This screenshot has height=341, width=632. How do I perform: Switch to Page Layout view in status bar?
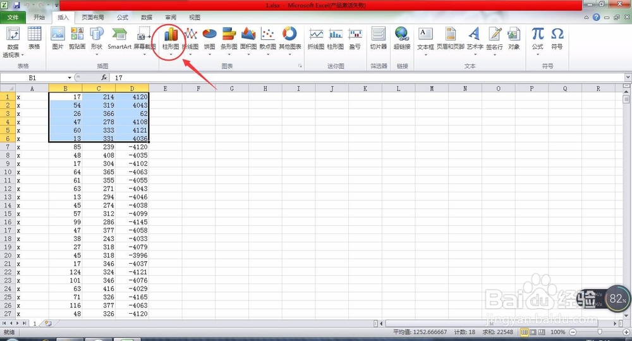533,332
